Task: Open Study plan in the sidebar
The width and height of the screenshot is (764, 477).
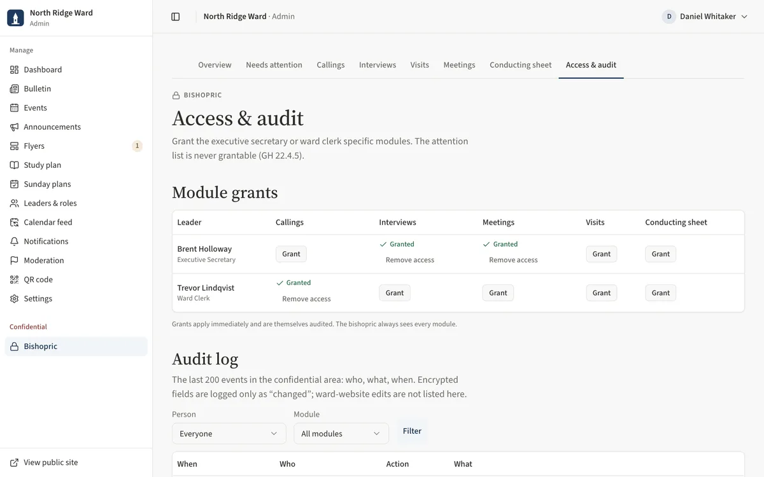Action: click(x=76, y=165)
